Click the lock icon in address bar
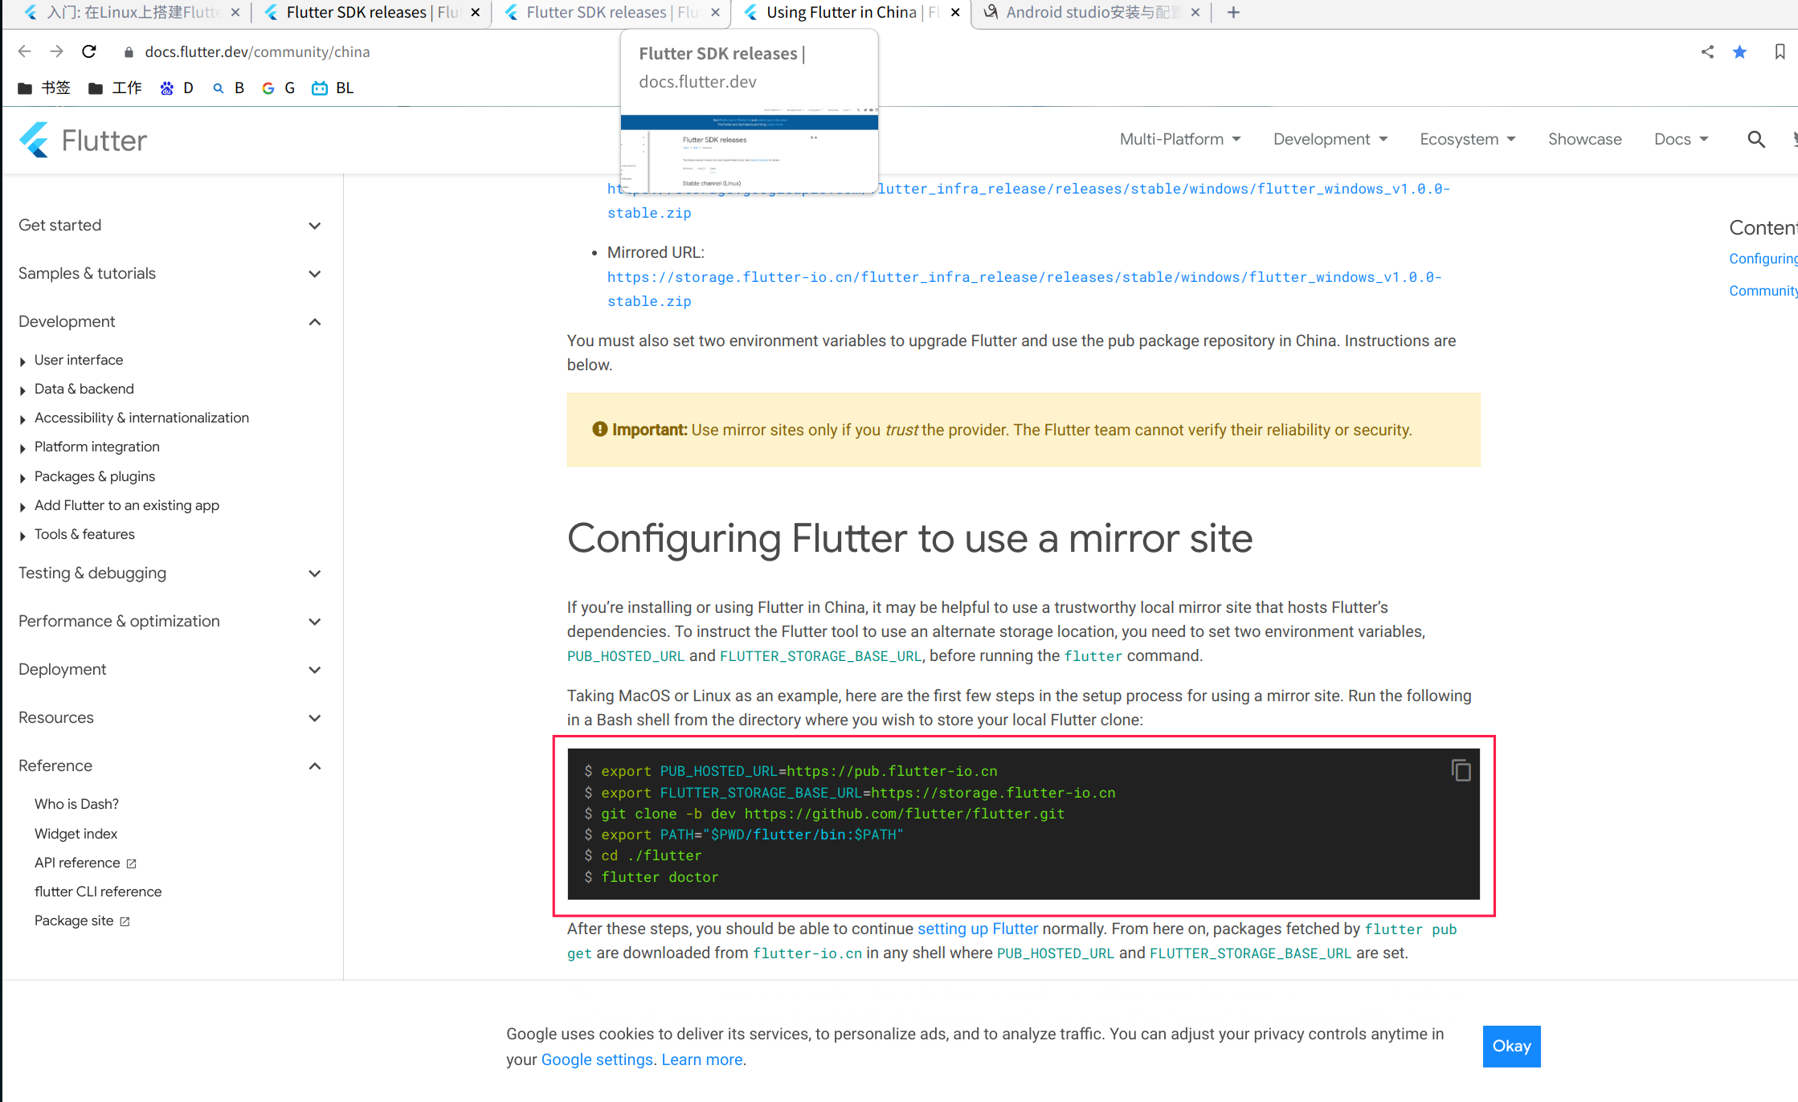Image resolution: width=1798 pixels, height=1102 pixels. click(128, 52)
